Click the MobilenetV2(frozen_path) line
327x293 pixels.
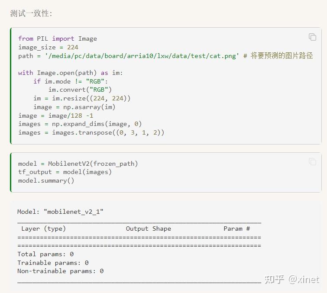78,164
